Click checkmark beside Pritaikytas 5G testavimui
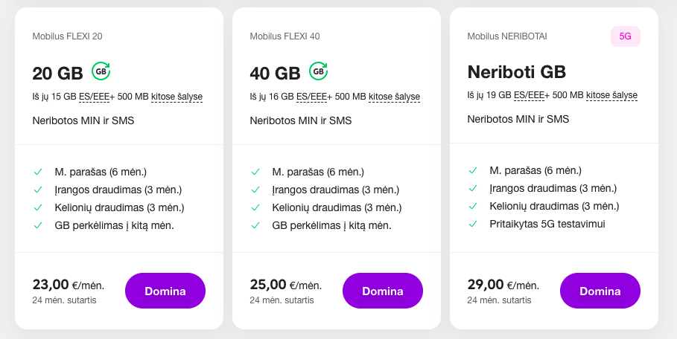The image size is (677, 339). [x=473, y=224]
